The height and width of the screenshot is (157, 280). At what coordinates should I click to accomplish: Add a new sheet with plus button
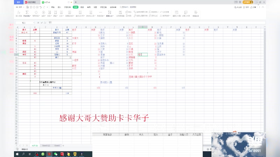click(63, 145)
